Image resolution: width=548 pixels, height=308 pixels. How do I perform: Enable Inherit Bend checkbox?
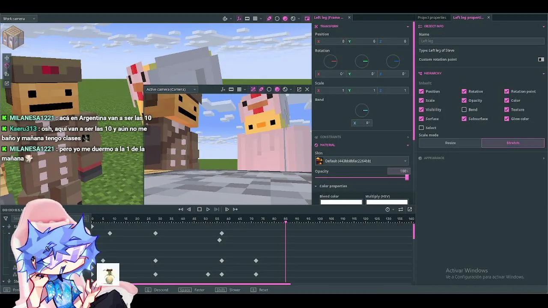pyautogui.click(x=464, y=110)
